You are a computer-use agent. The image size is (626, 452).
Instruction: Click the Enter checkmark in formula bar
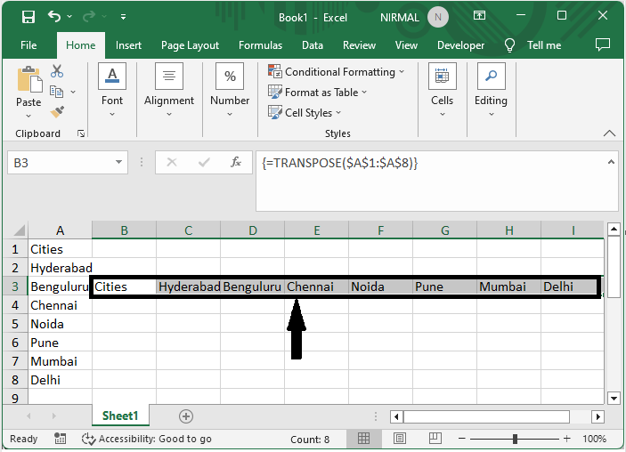204,162
